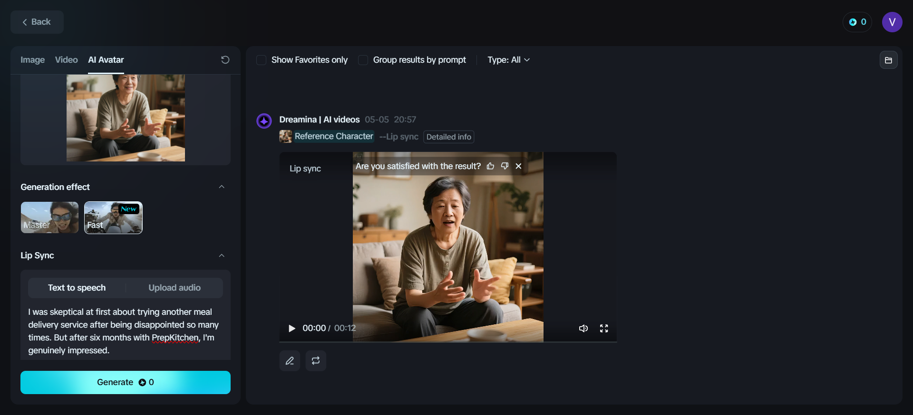Enable Show Favorites only checkbox
Viewport: 913px width, 415px height.
click(x=261, y=60)
